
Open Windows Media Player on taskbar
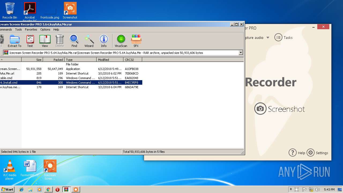point(39,190)
